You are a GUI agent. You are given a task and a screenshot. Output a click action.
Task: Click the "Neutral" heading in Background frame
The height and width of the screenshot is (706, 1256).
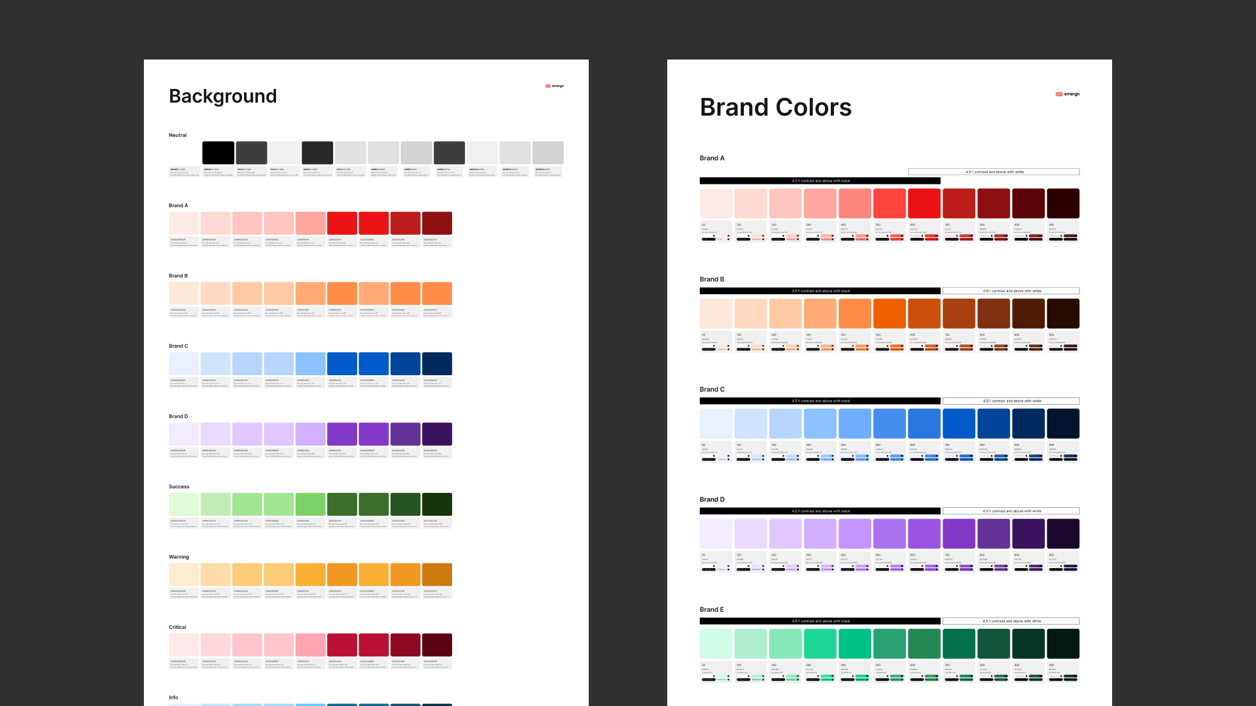coord(178,135)
